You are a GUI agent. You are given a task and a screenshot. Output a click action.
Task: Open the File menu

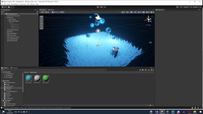tap(2, 4)
